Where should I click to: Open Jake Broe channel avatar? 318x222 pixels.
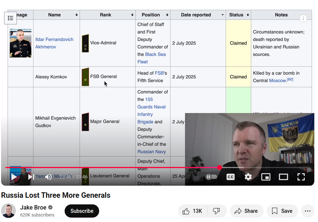coord(8,211)
